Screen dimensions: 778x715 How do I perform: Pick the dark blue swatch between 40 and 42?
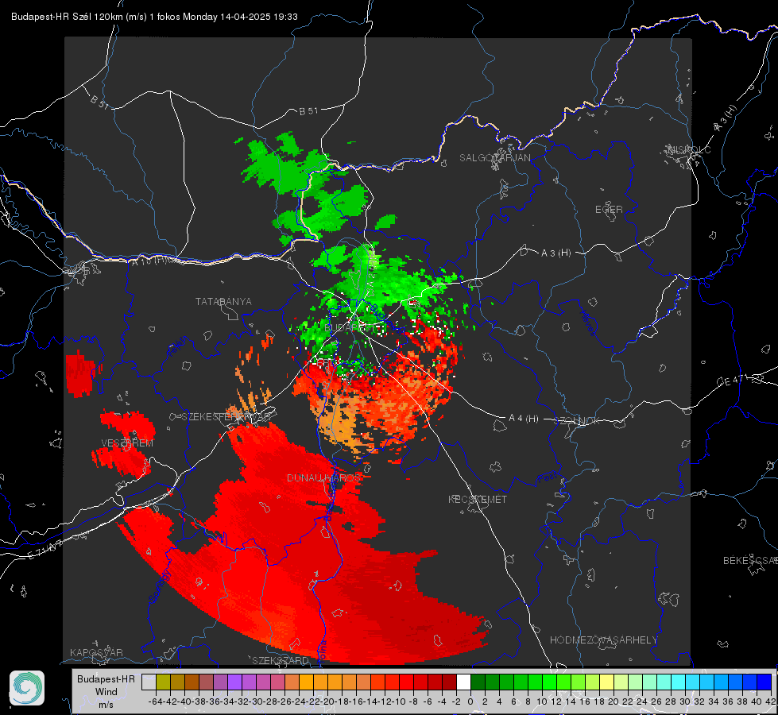(x=764, y=682)
